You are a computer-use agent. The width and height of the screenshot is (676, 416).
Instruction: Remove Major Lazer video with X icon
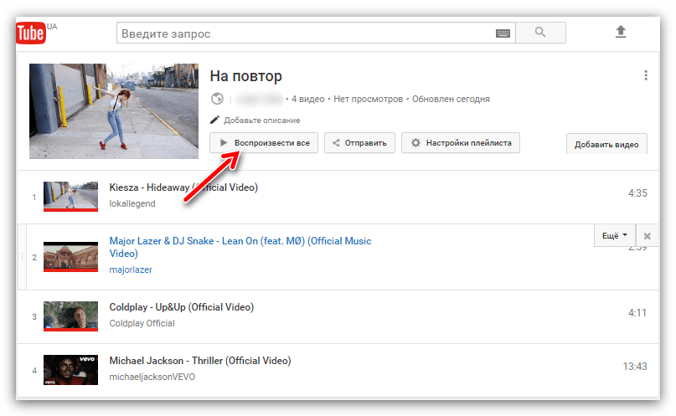click(x=647, y=236)
